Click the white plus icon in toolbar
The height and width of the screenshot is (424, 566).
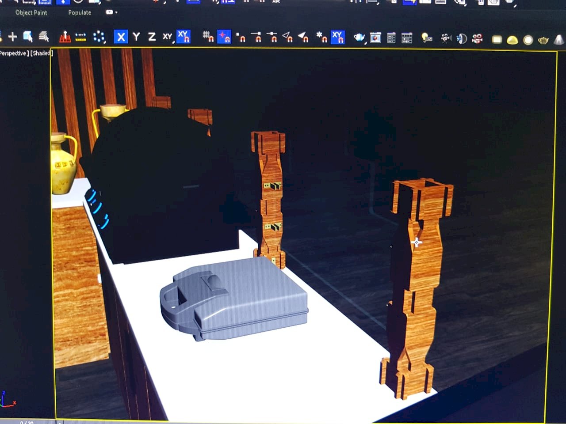pos(12,37)
